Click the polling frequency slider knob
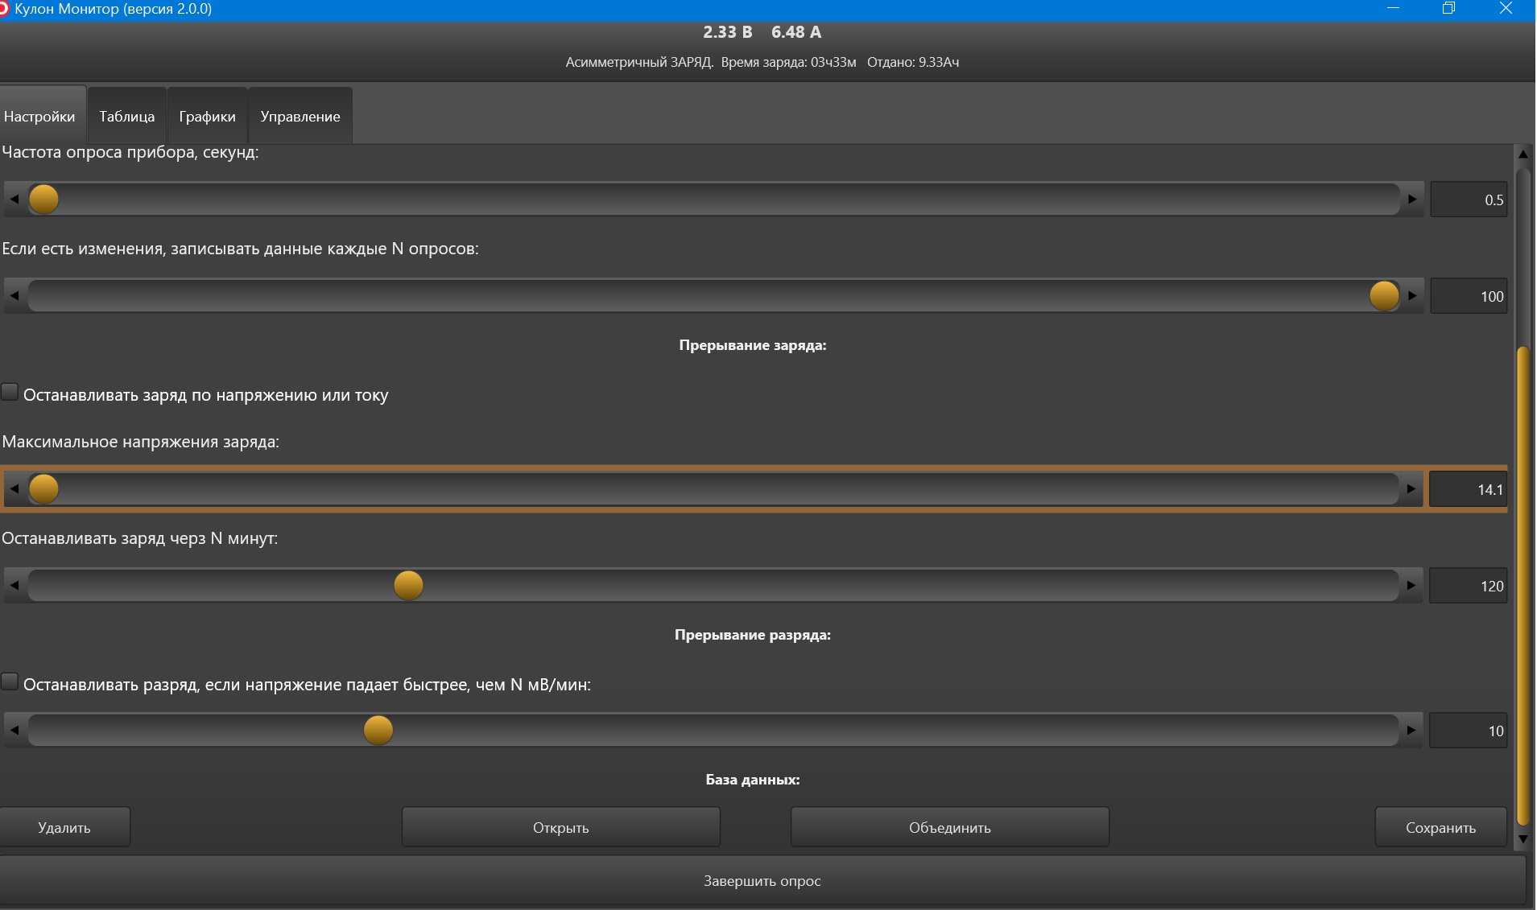 pos(44,200)
